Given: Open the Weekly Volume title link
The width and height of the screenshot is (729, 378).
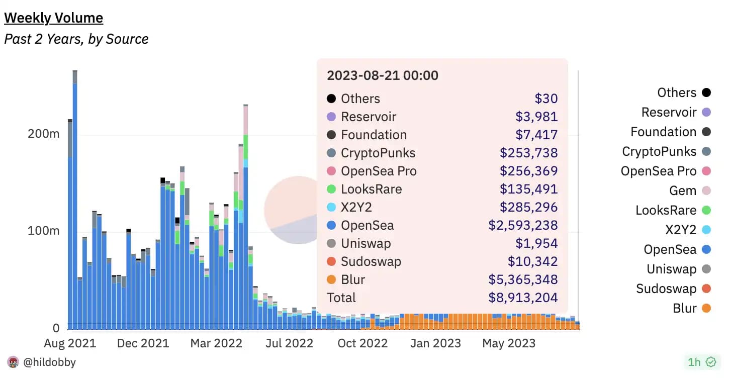Looking at the screenshot, I should (x=54, y=18).
